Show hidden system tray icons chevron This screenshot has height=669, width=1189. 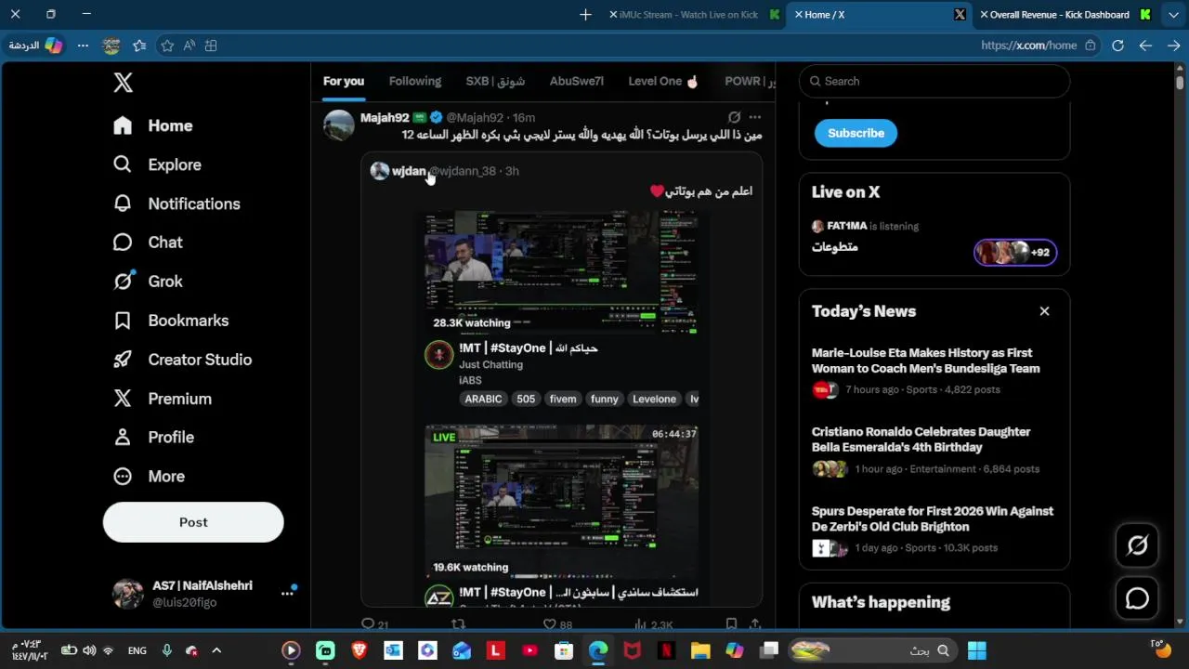tap(216, 651)
